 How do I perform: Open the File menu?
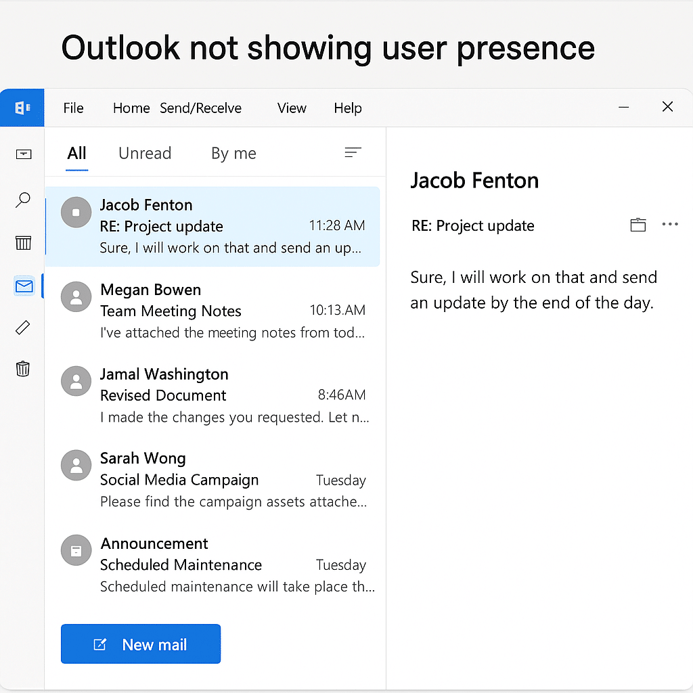point(73,108)
